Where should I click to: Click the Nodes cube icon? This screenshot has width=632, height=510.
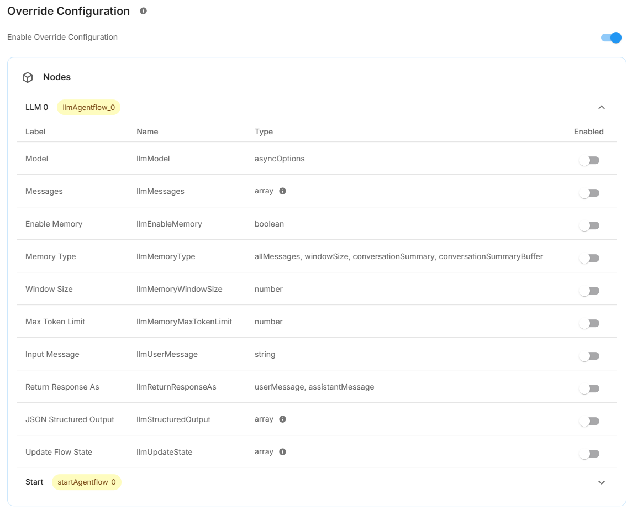(28, 77)
